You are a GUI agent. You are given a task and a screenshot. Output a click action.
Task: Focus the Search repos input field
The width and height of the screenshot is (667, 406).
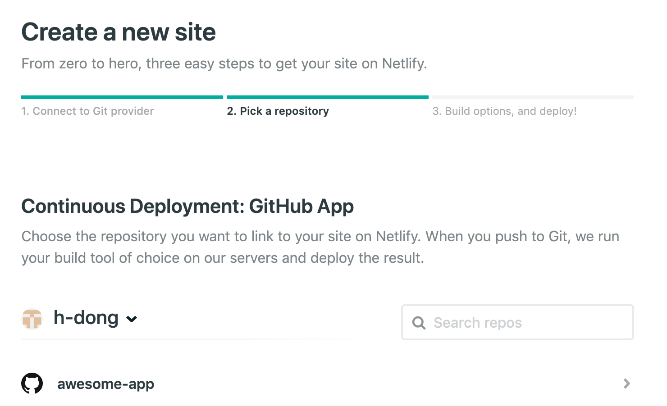tap(517, 322)
